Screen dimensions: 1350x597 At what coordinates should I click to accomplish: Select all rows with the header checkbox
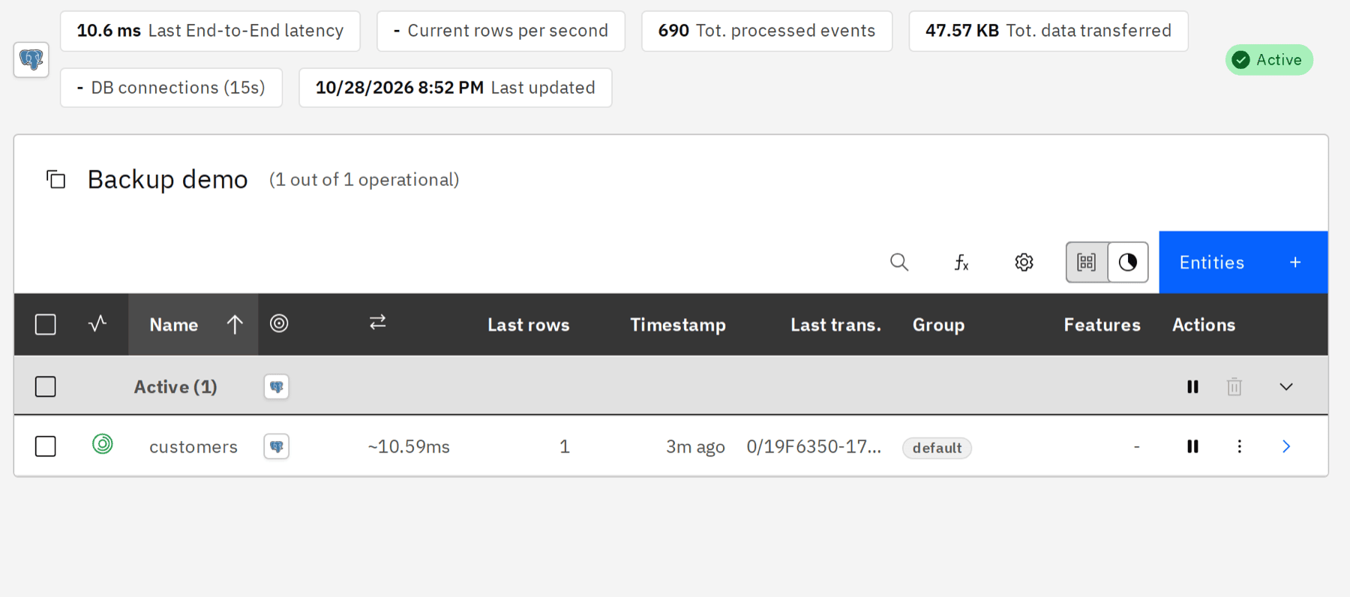tap(46, 325)
